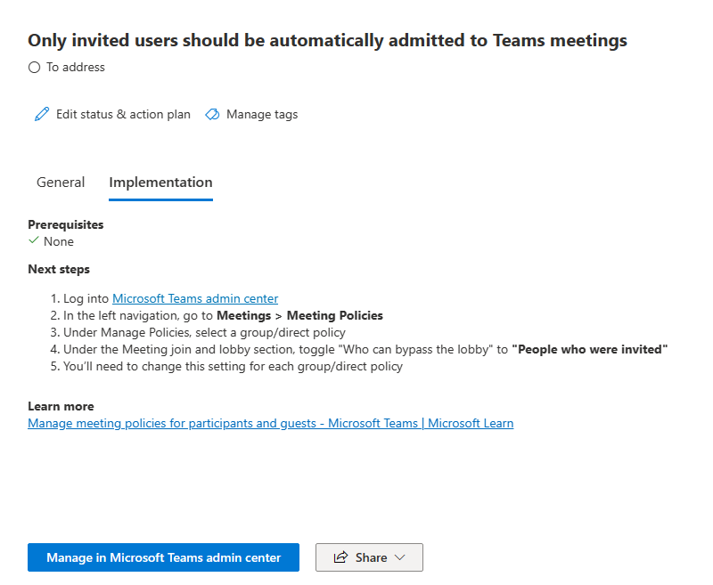Open the Manage meeting policies Learn article
The width and height of the screenshot is (713, 585).
tap(270, 424)
